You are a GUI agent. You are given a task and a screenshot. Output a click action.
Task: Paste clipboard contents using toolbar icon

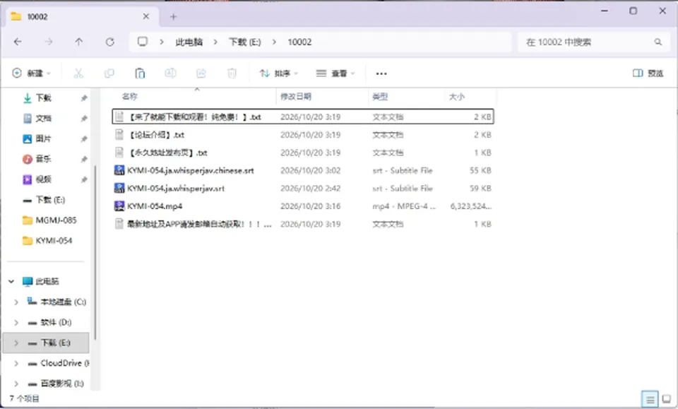(140, 73)
